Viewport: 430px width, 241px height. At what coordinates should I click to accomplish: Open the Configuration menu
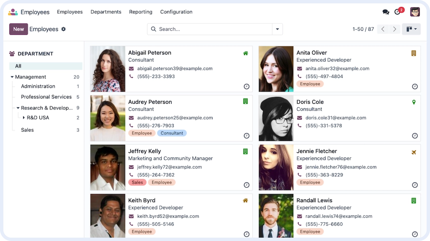176,12
